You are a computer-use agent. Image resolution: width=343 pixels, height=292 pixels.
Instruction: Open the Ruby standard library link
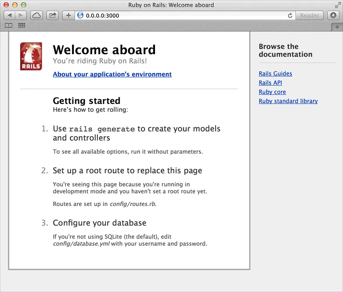288,101
